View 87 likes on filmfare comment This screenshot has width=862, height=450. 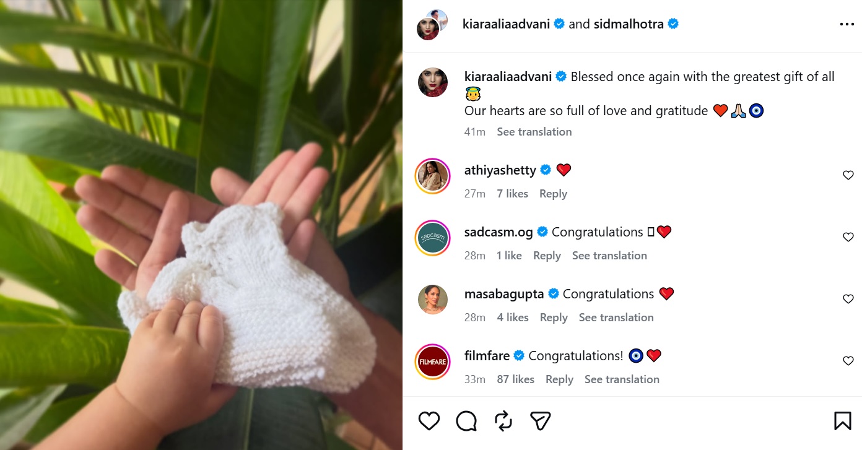[x=515, y=379]
